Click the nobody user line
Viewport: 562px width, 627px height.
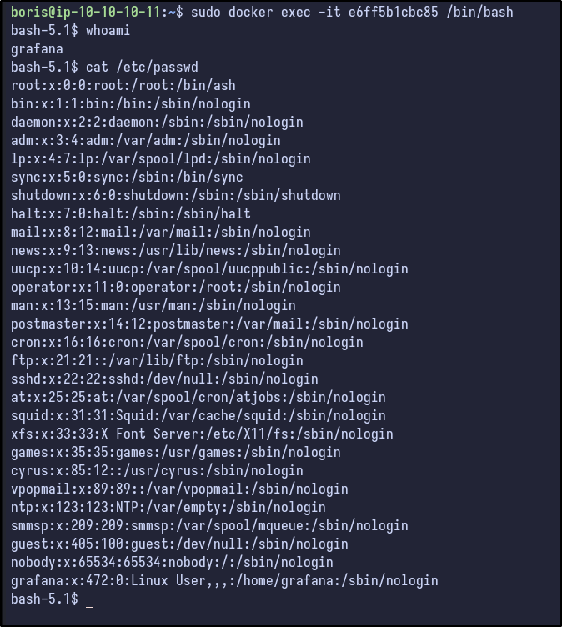(172, 562)
